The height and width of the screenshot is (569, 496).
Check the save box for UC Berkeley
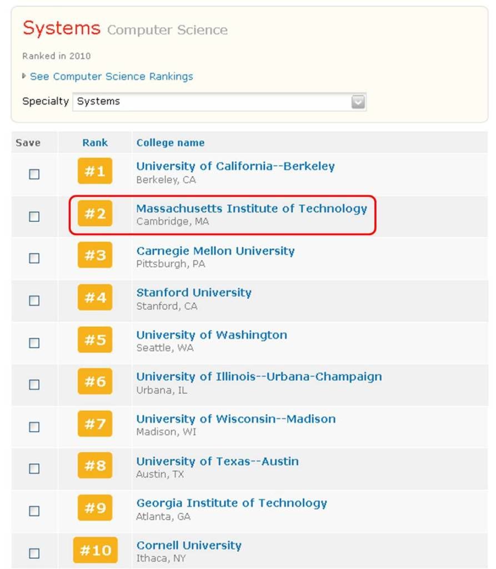(x=34, y=174)
